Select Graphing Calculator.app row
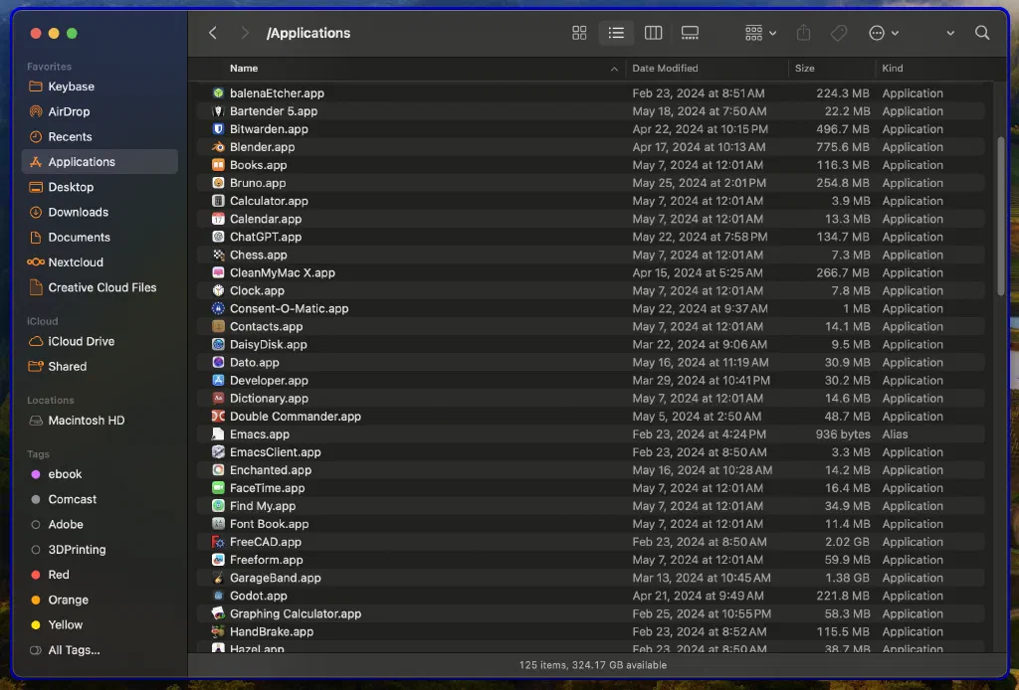The height and width of the screenshot is (690, 1019). click(591, 614)
